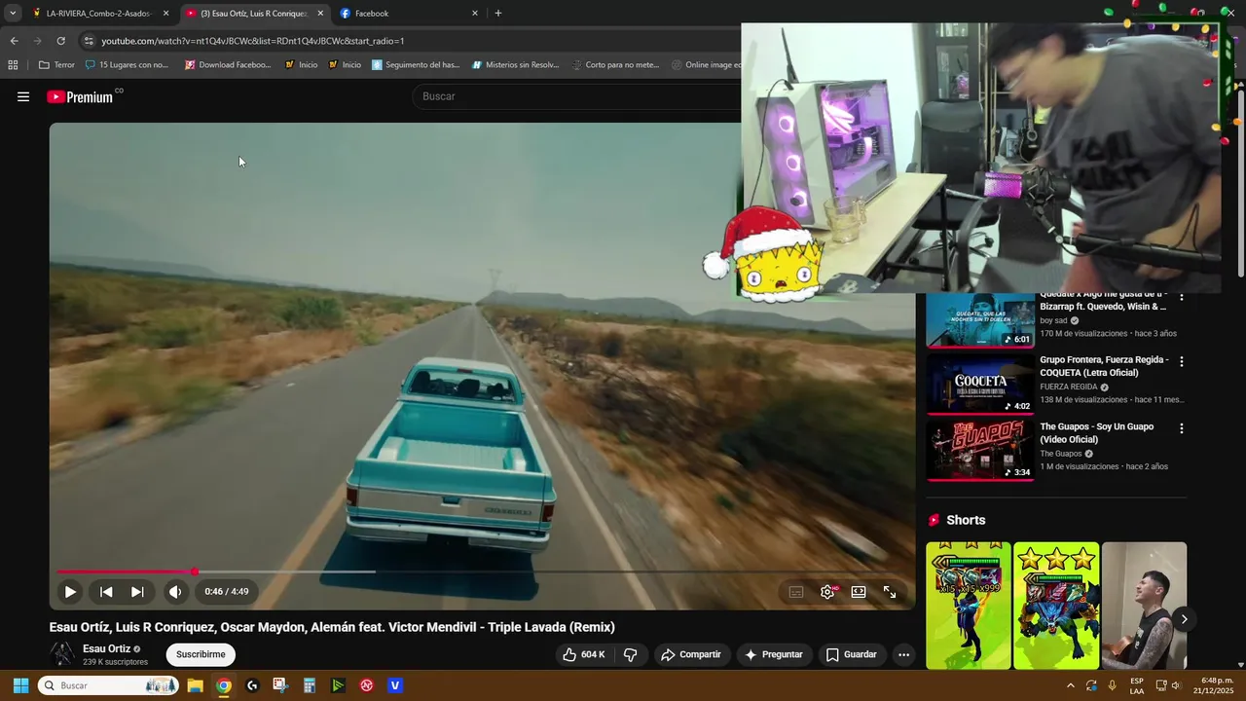Reload the current page
The height and width of the screenshot is (701, 1246).
coord(60,41)
